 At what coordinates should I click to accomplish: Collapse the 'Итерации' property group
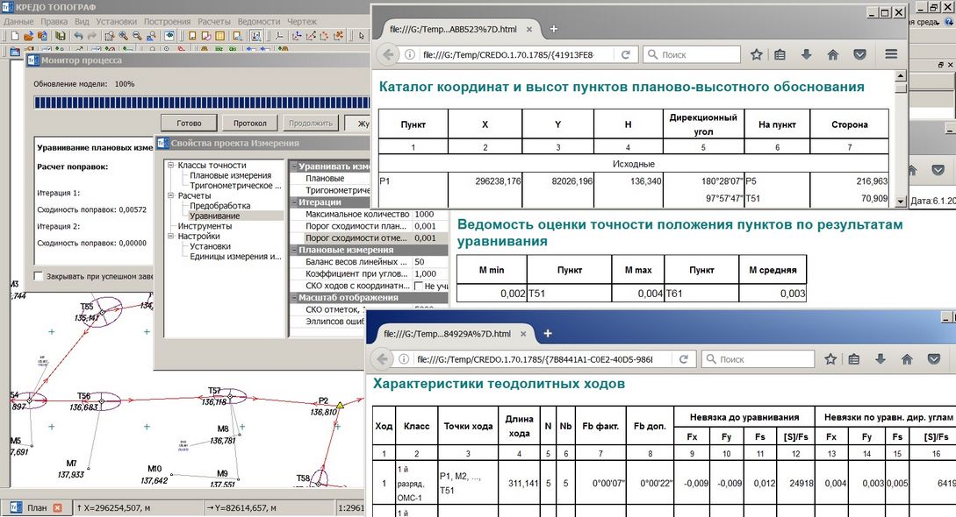(x=293, y=202)
